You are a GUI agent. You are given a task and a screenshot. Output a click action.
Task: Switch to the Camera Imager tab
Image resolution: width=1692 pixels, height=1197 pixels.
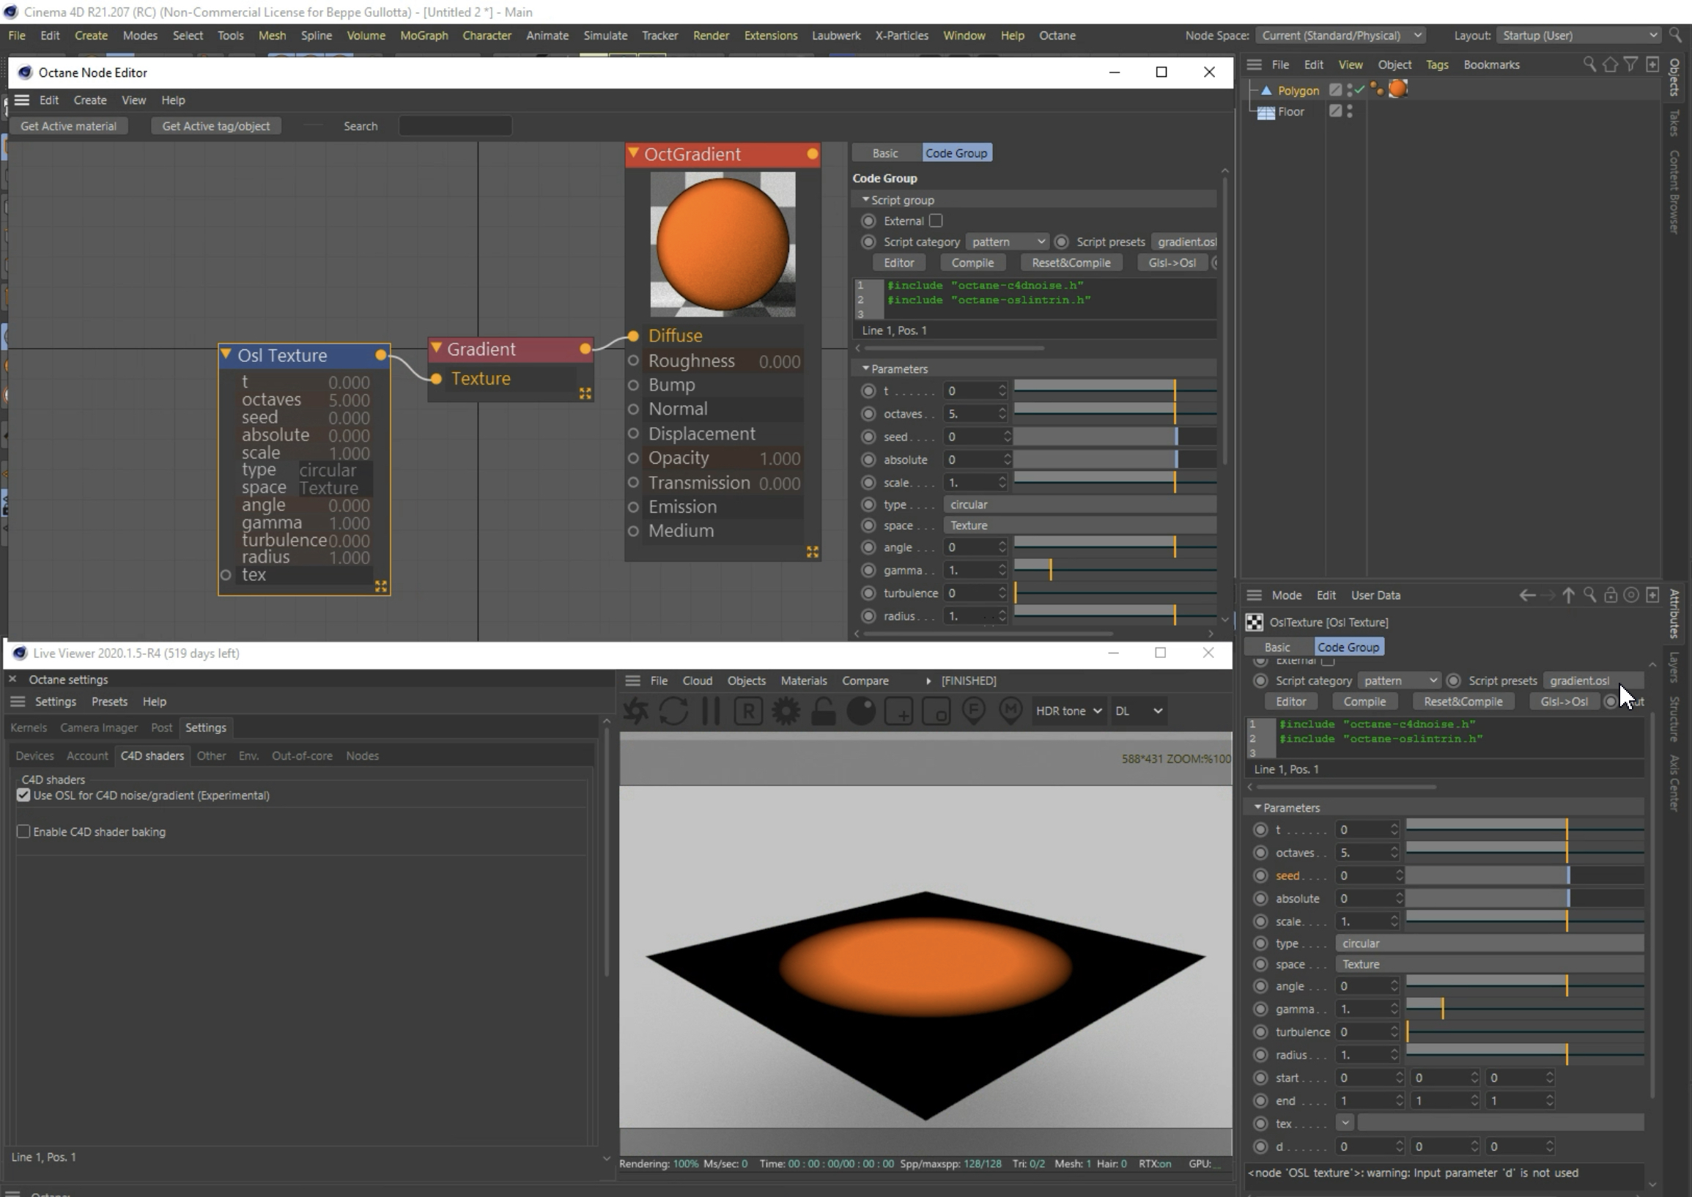pos(99,727)
